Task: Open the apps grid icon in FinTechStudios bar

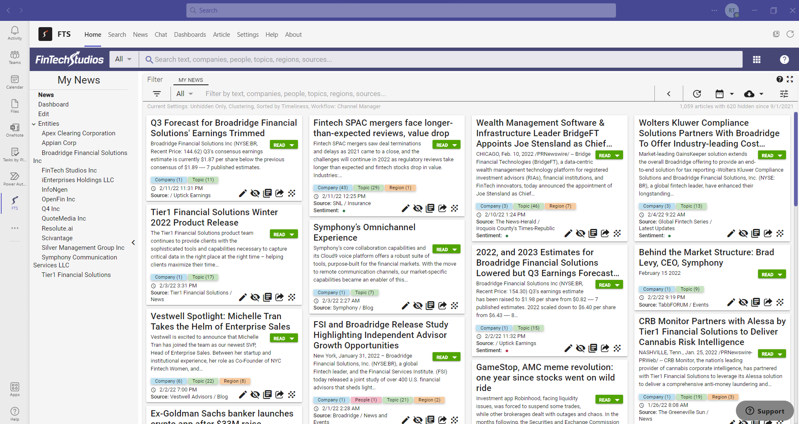Action: (x=756, y=59)
